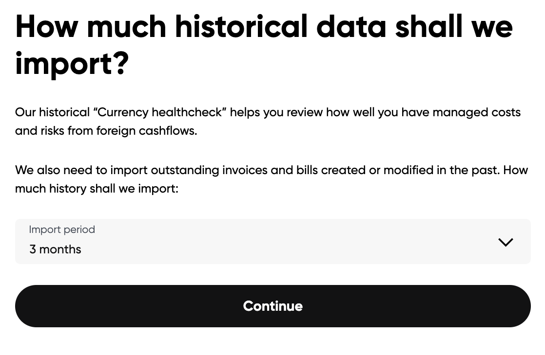The width and height of the screenshot is (545, 355).
Task: Click the "Currency healthcheck" quoted text
Action: (x=160, y=112)
